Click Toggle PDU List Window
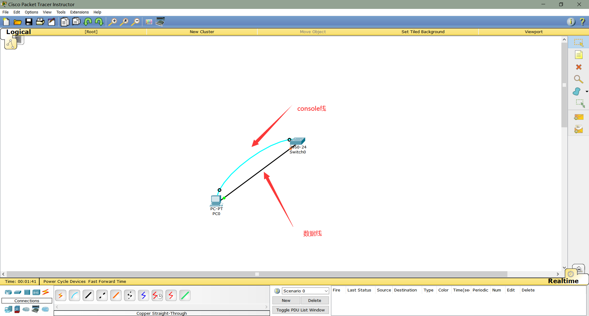This screenshot has height=316, width=589. [301, 310]
